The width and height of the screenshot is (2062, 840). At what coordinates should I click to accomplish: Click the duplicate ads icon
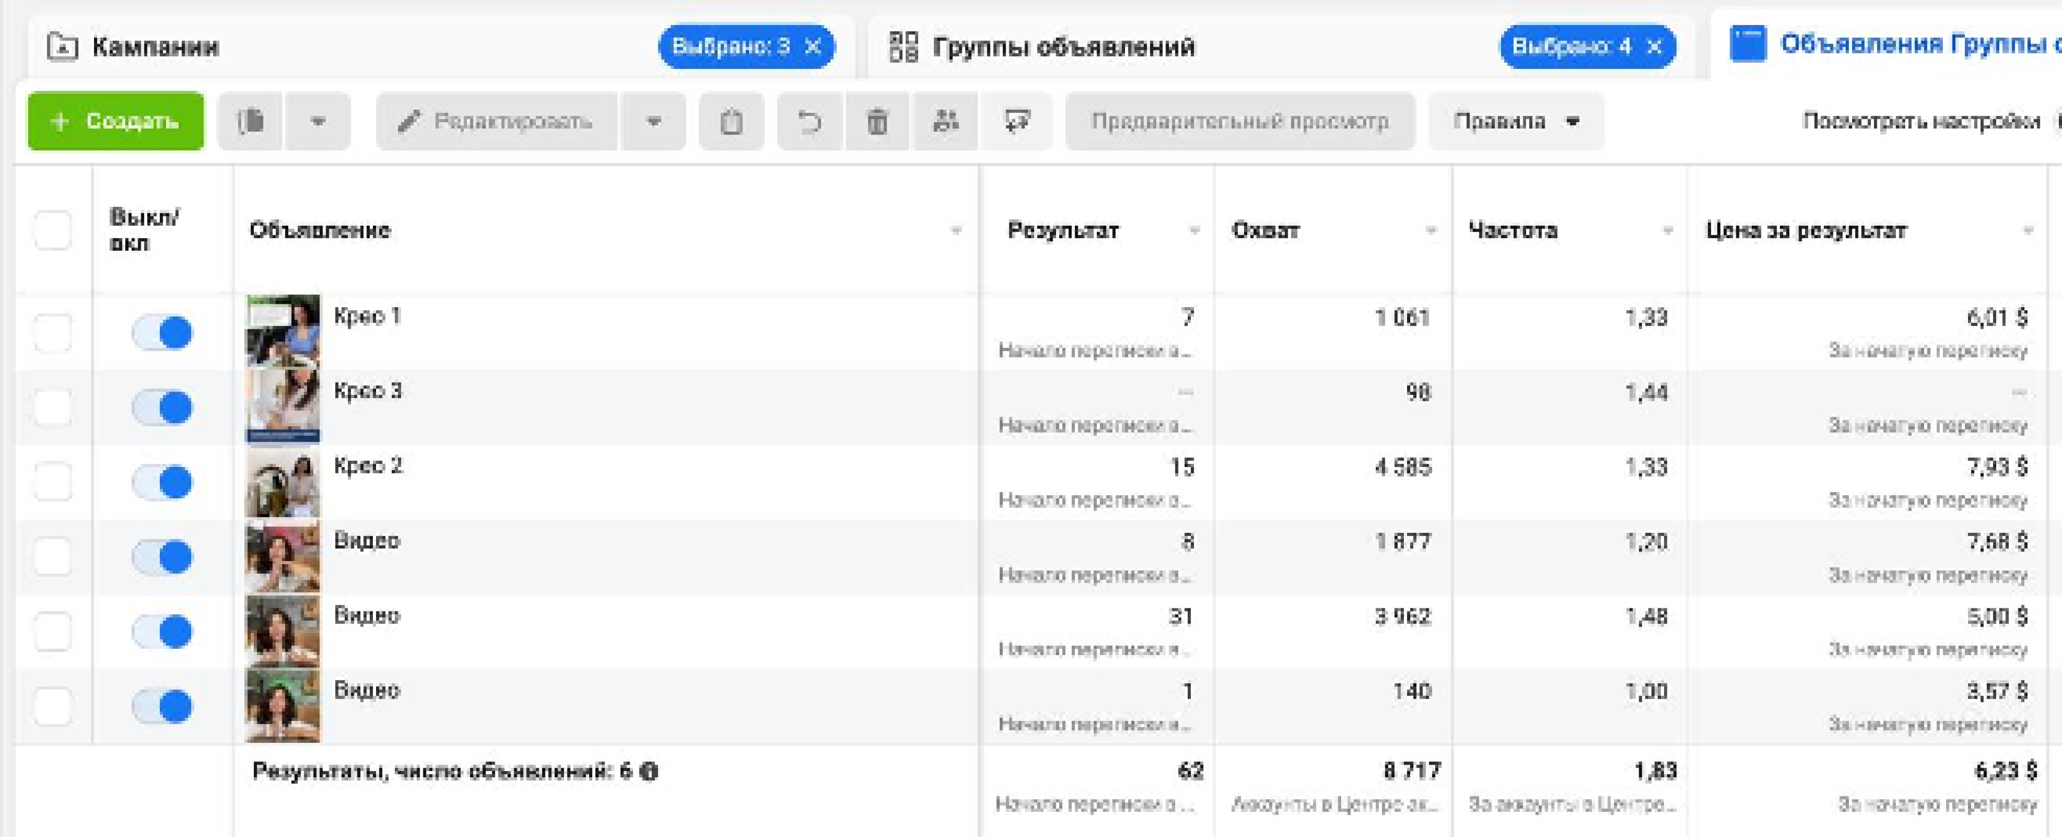(x=251, y=122)
